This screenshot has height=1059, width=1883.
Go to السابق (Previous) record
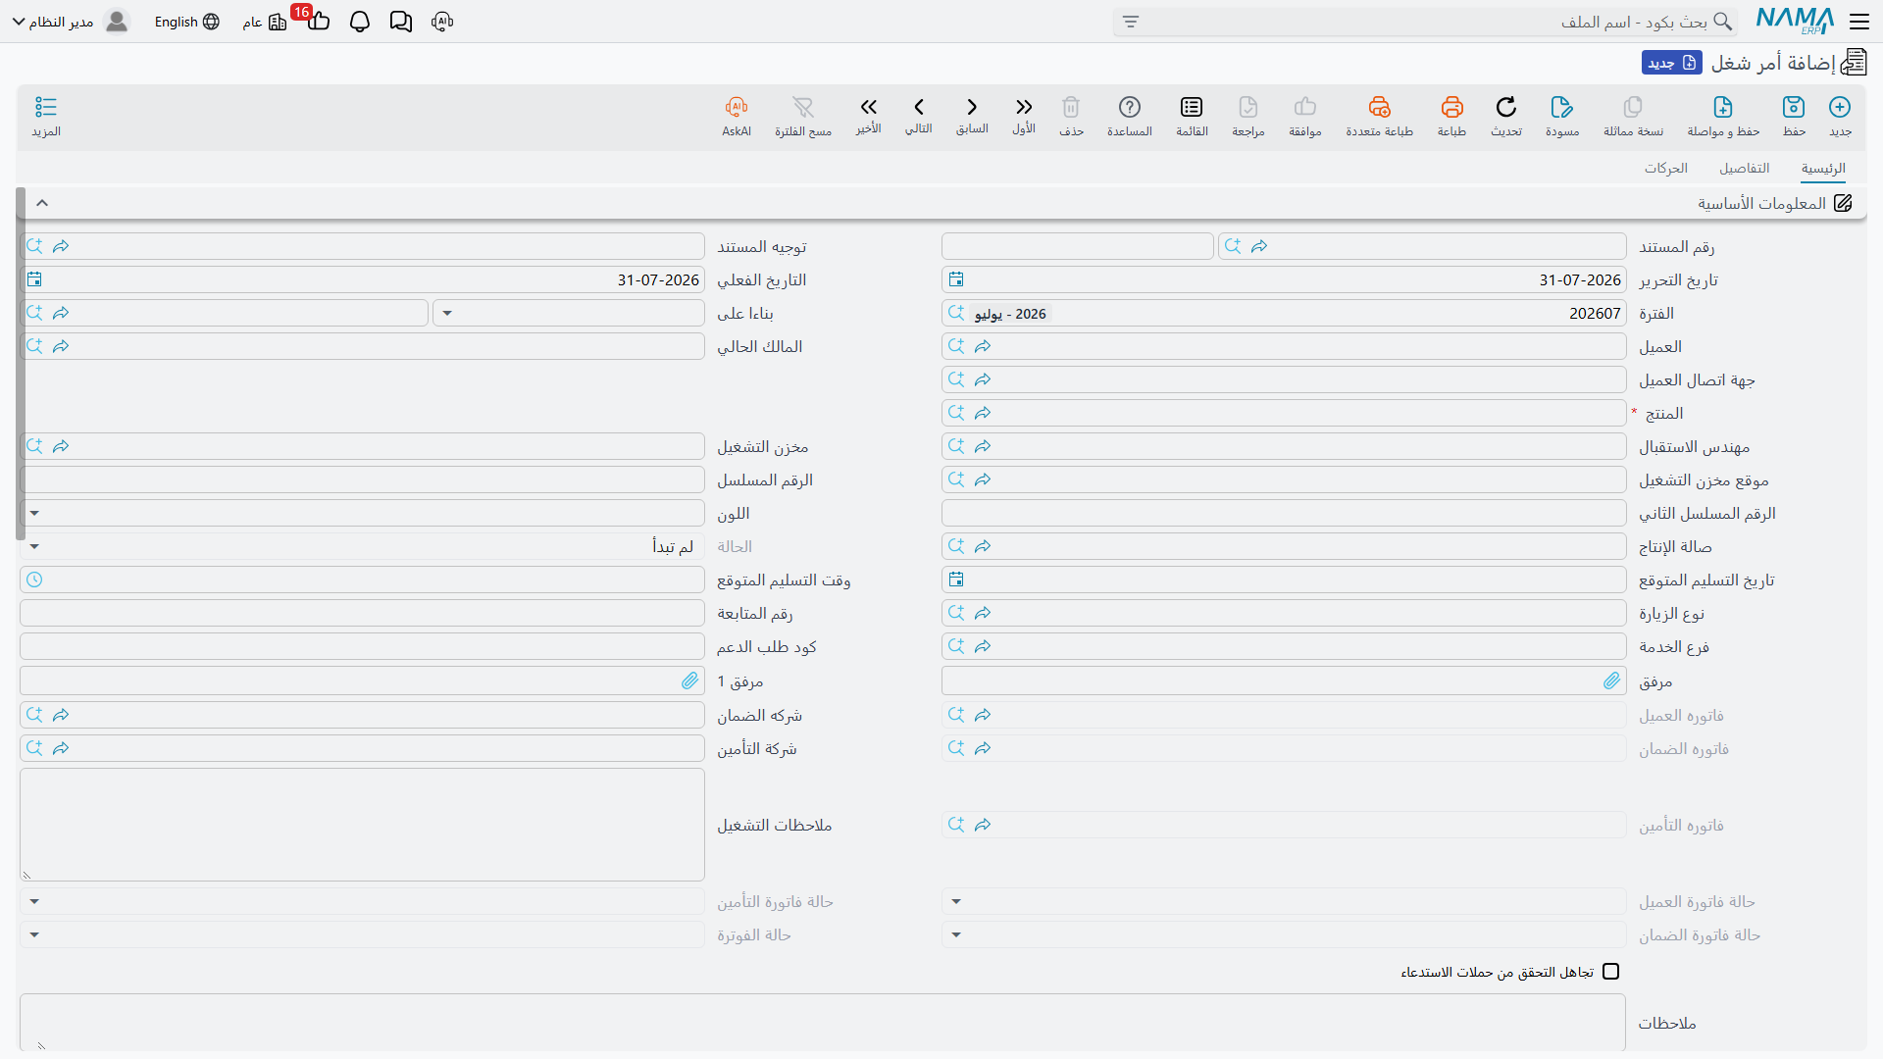pos(972,107)
